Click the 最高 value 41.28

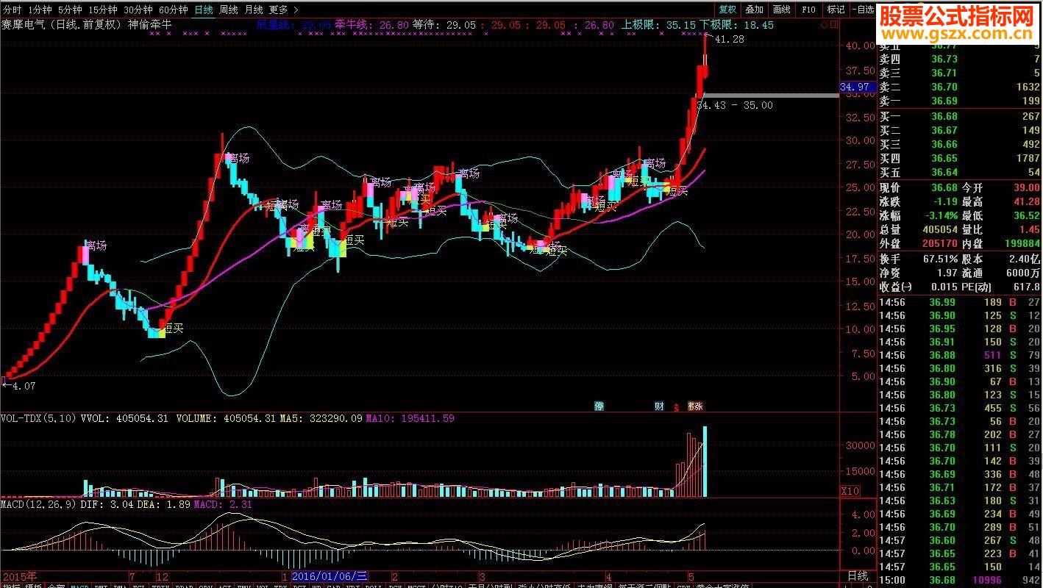point(1027,201)
